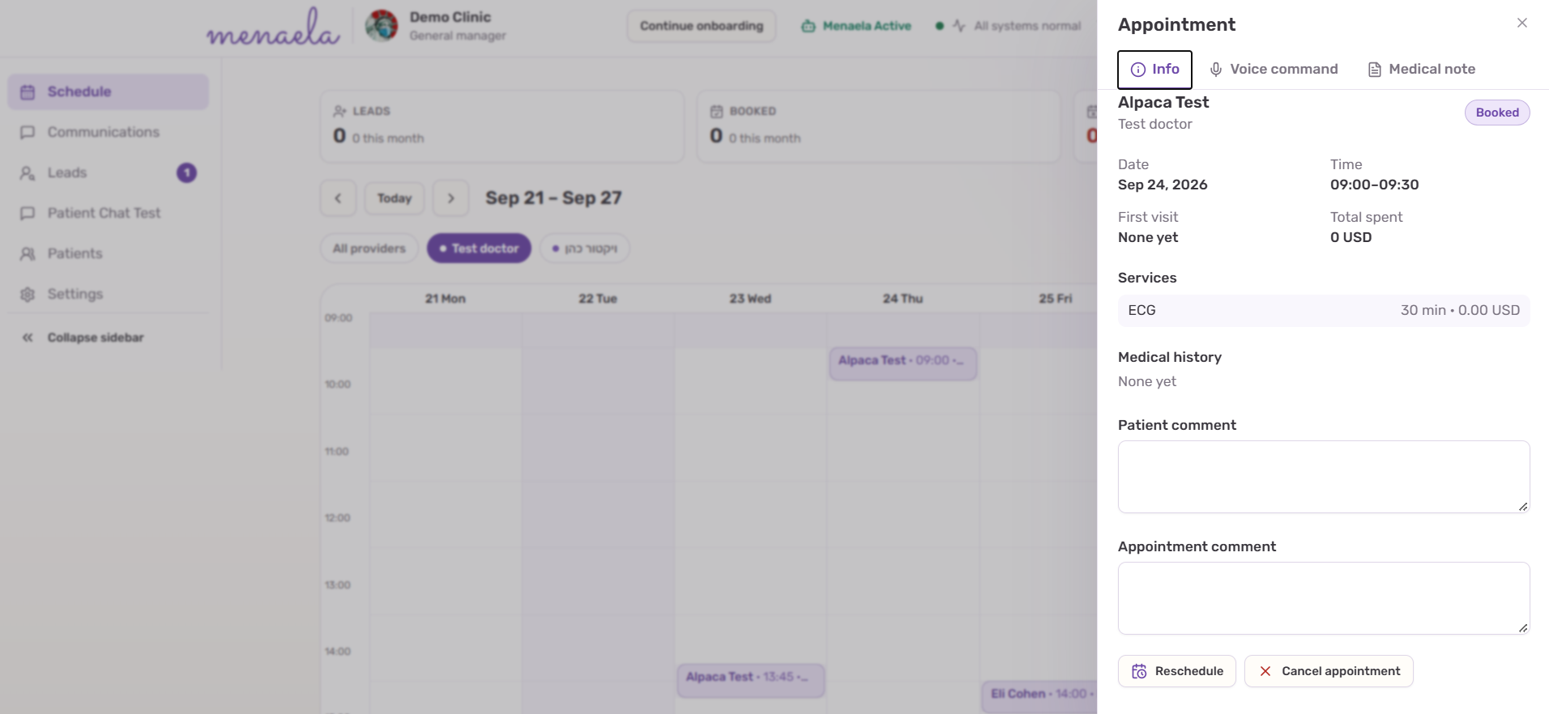Click Continue onboarding button

click(702, 26)
